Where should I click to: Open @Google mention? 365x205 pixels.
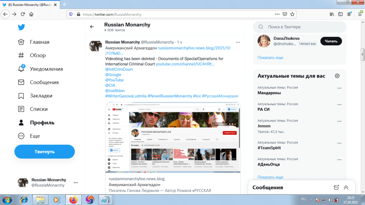point(113,75)
